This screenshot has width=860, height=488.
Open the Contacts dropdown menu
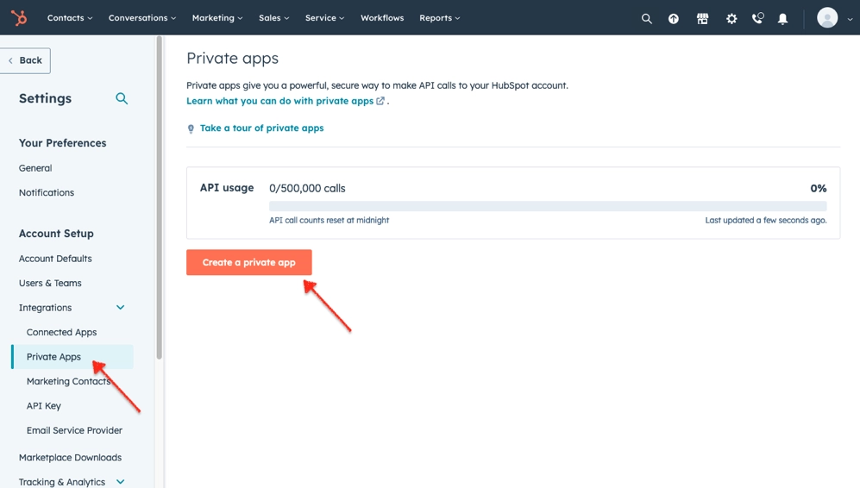pyautogui.click(x=70, y=17)
